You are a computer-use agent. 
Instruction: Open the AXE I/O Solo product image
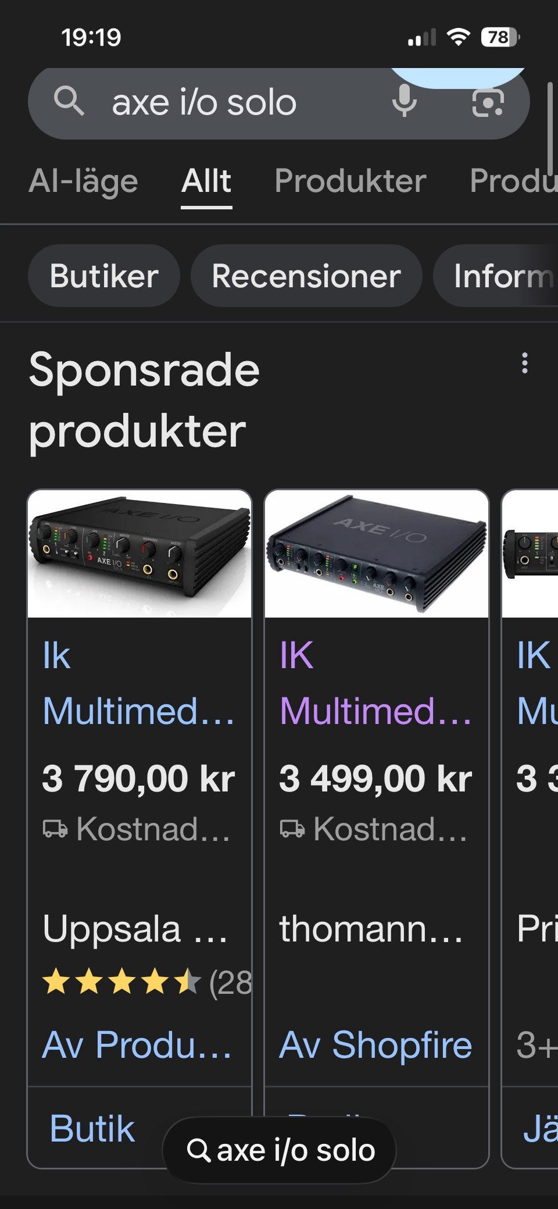[139, 554]
